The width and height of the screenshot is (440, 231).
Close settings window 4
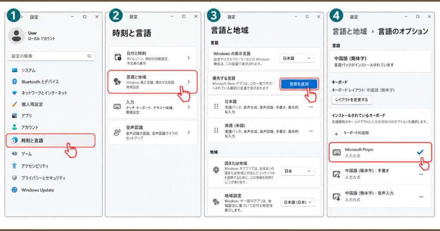coord(429,17)
